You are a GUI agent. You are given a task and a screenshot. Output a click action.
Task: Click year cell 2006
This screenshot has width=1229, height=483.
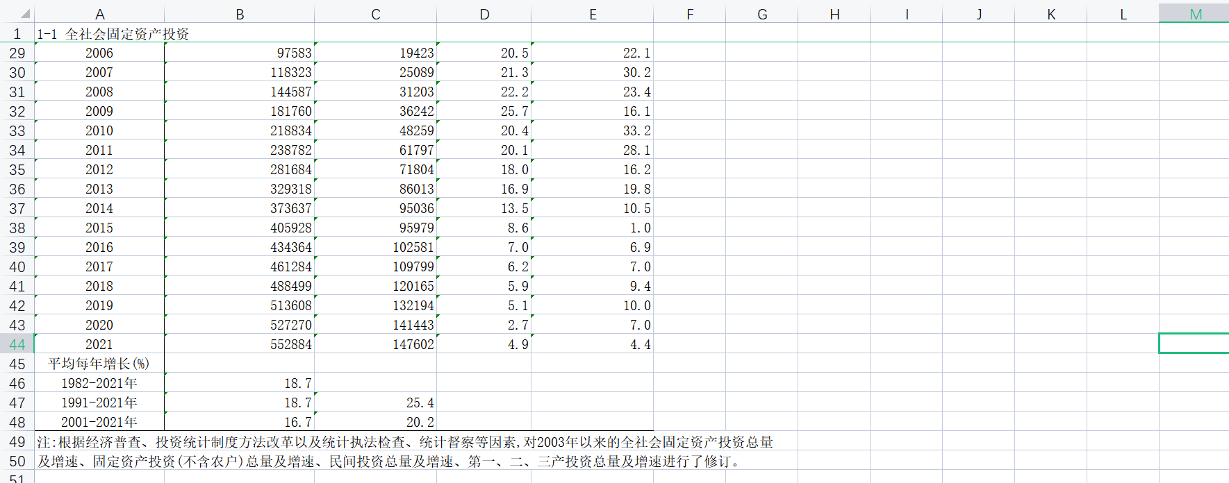(99, 53)
